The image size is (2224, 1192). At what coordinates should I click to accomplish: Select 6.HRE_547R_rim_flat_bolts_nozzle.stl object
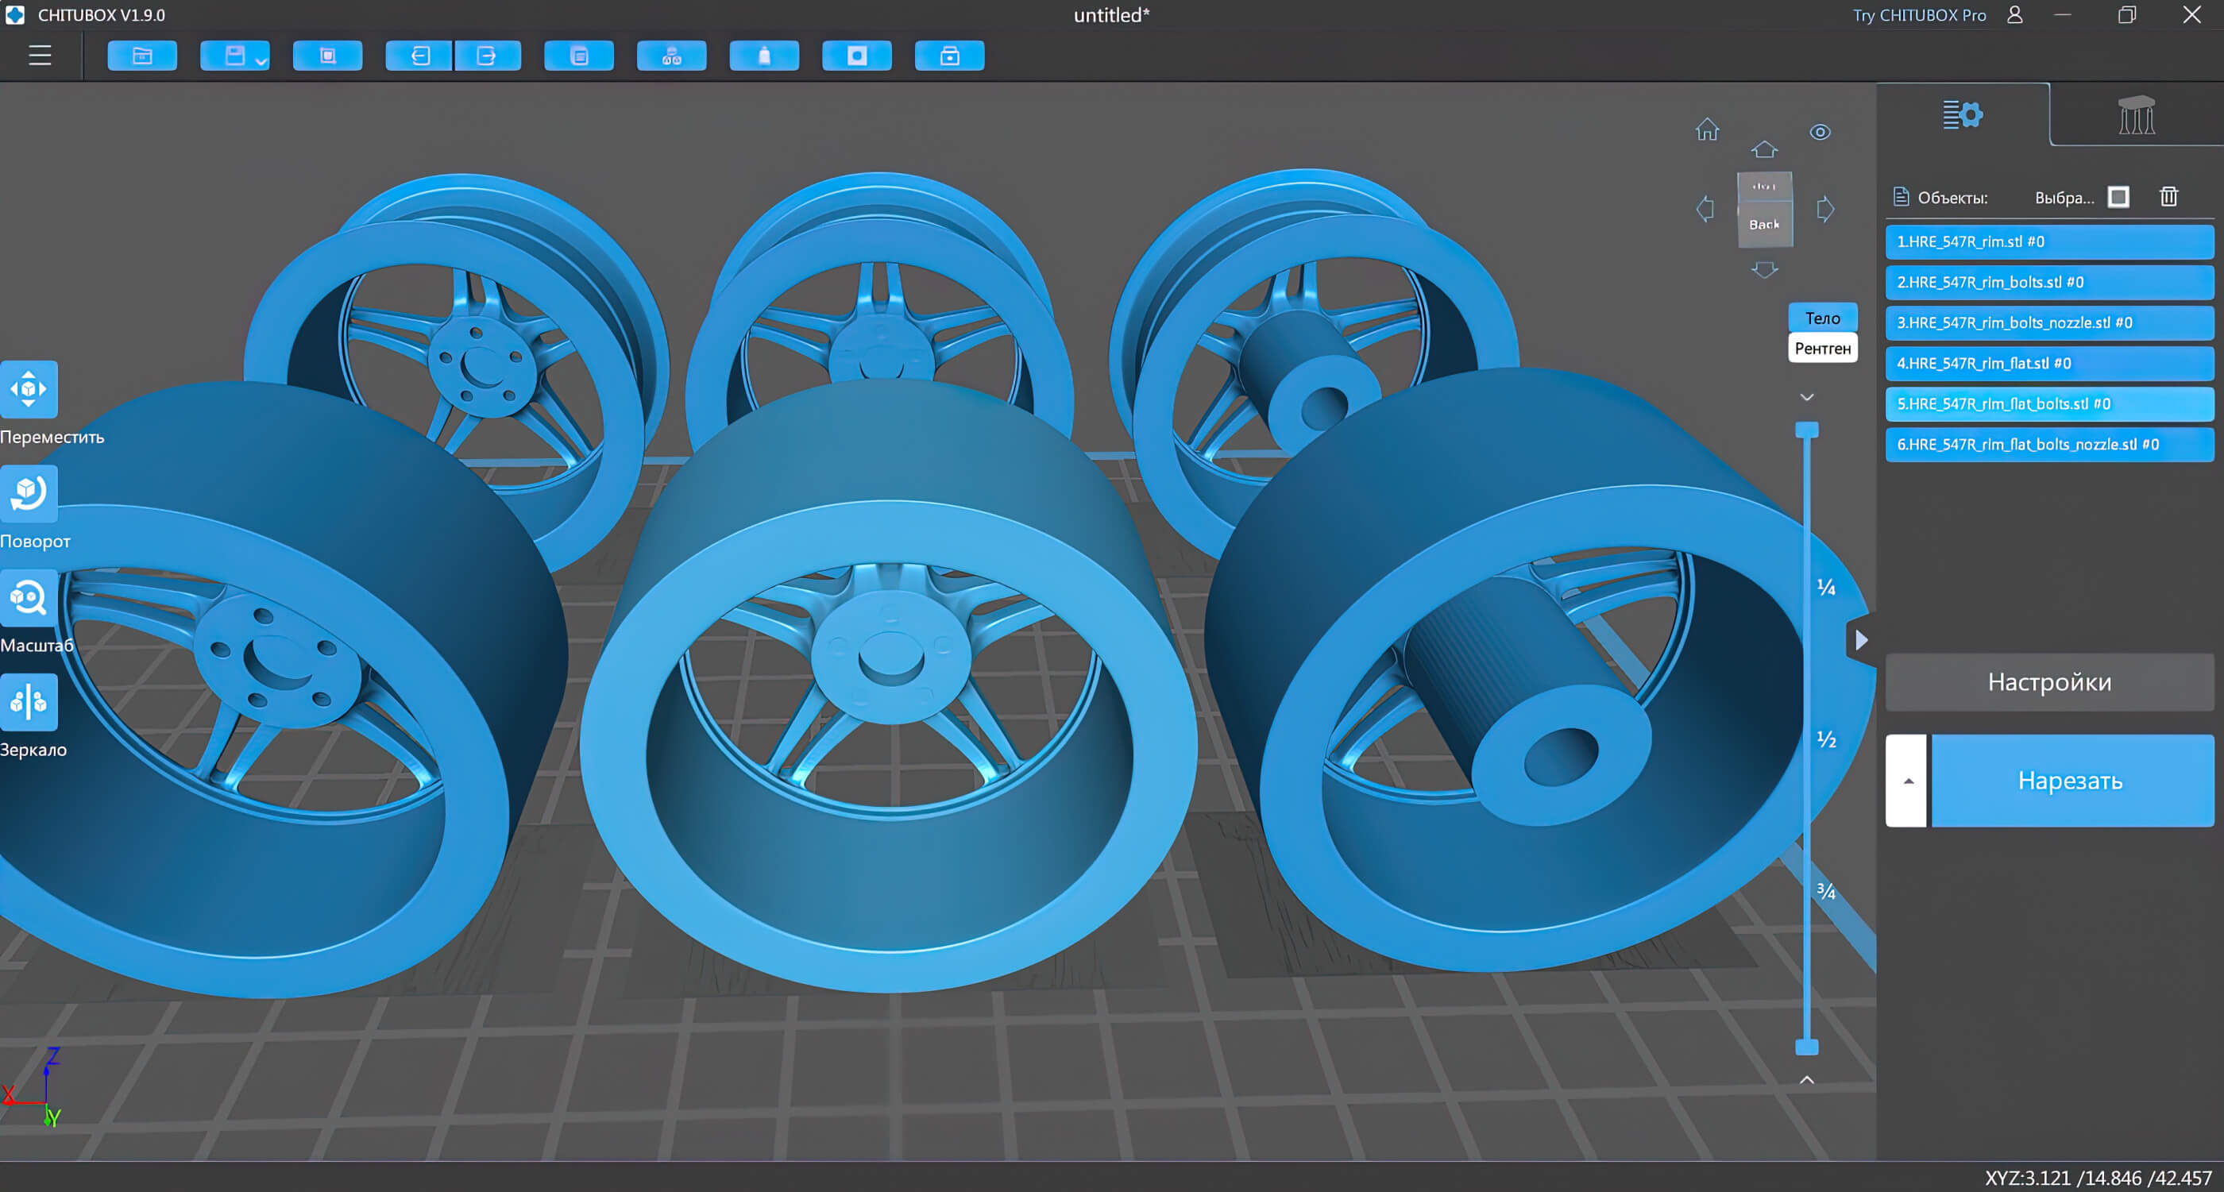(2049, 445)
